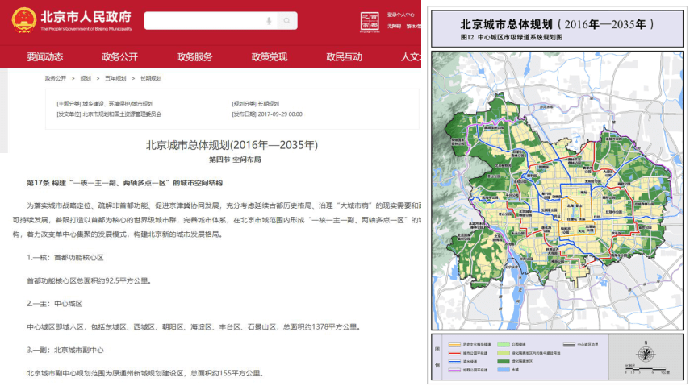Click the microphone voice search icon
The width and height of the screenshot is (694, 390).
pos(269,21)
